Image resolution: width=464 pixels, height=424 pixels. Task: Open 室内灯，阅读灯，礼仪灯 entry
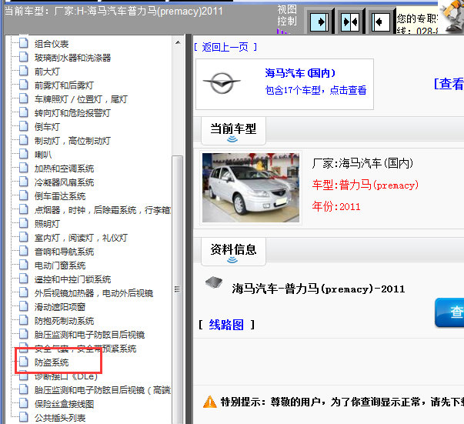click(x=81, y=238)
